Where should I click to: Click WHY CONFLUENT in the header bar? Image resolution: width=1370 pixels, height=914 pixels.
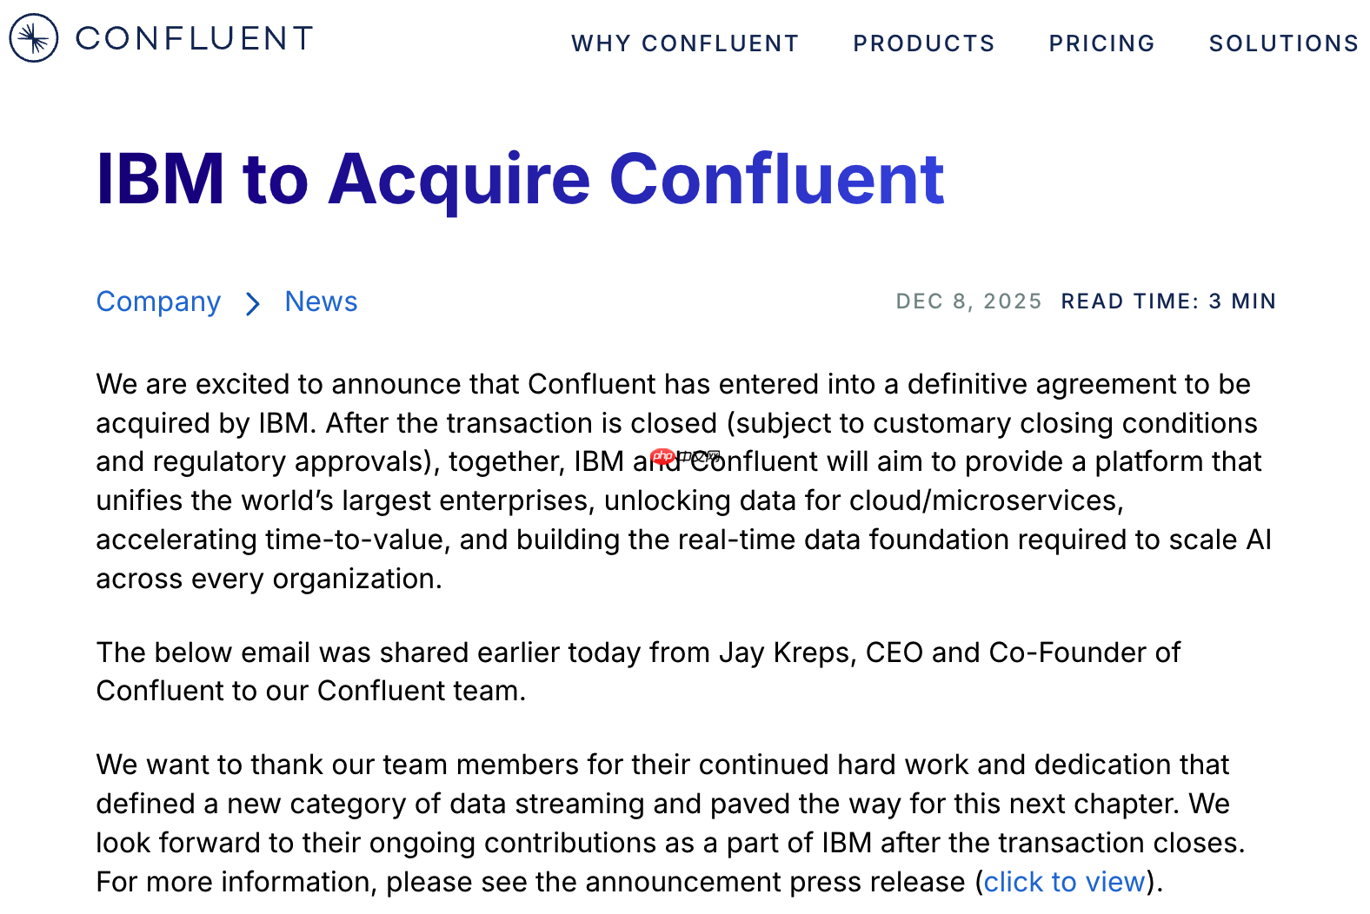click(685, 43)
